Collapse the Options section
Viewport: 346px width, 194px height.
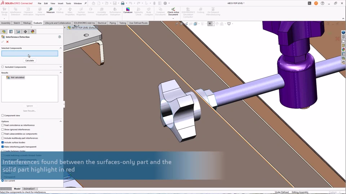tap(61, 121)
